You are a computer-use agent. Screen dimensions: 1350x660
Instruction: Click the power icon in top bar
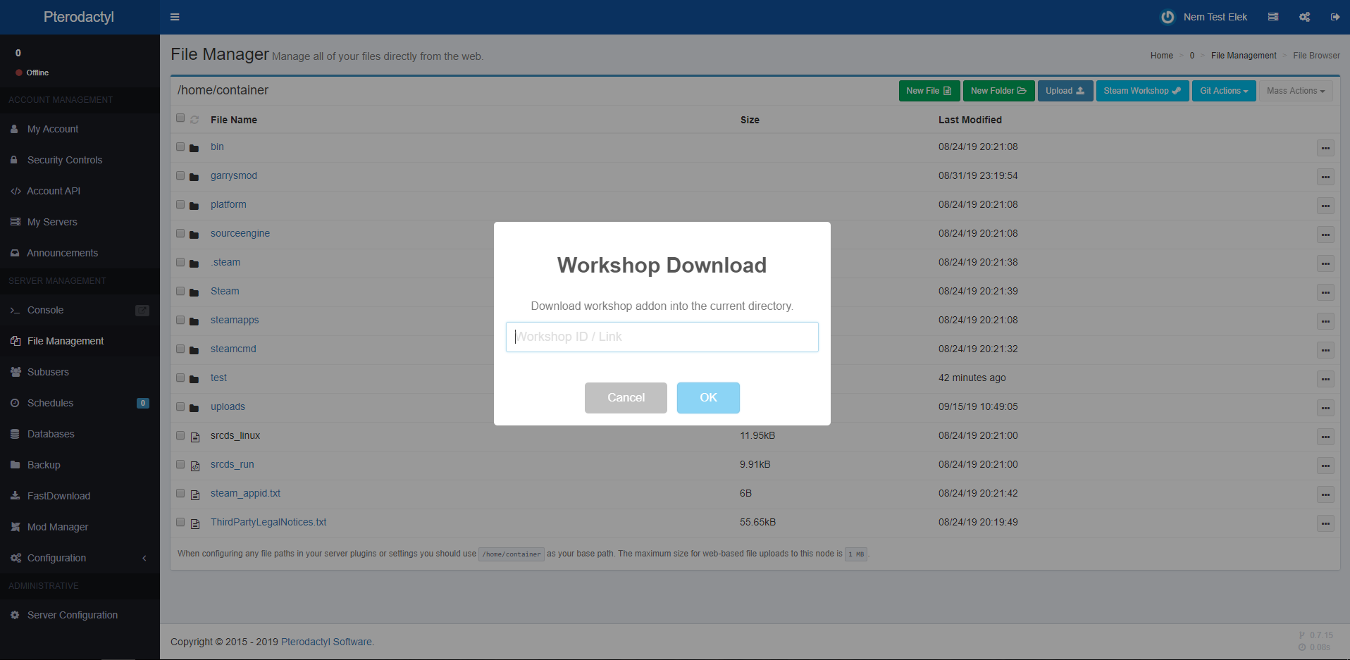(x=1168, y=17)
